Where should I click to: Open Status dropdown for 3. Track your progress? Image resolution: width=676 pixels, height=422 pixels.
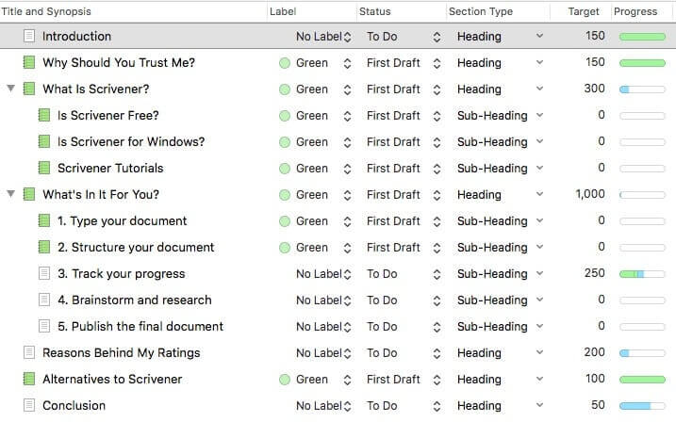(437, 274)
